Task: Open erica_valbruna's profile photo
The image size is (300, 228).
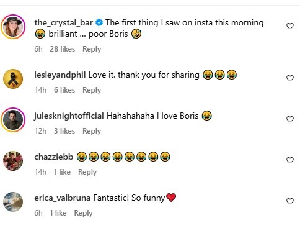Action: [13, 202]
